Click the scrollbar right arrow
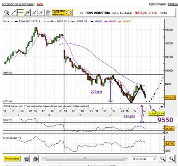The image size is (178, 166). 127,158
